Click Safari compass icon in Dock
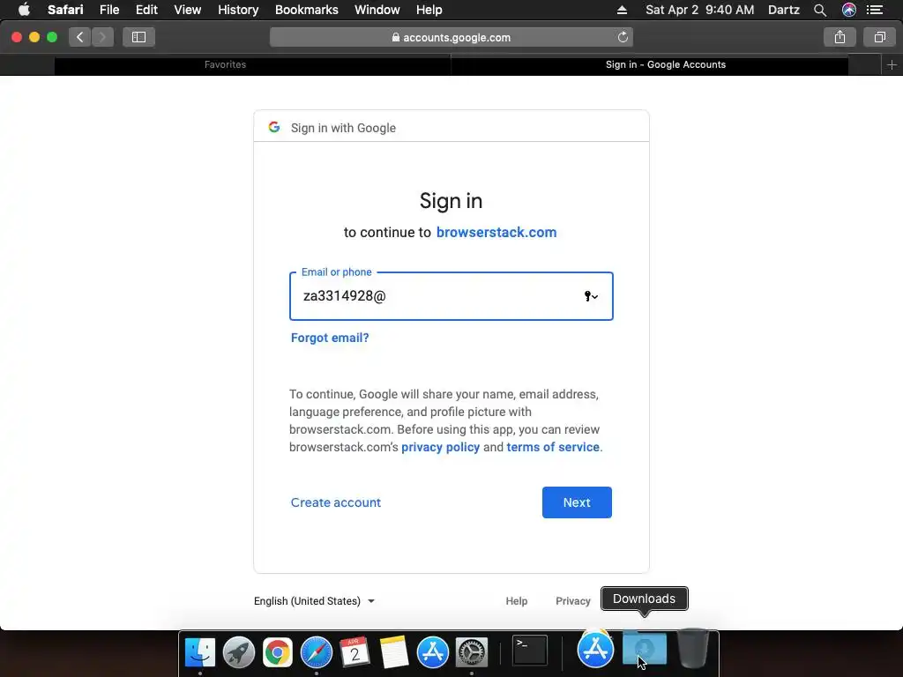The image size is (903, 677). 317,652
